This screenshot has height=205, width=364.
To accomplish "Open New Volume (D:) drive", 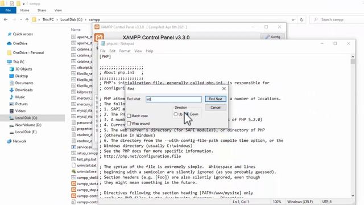I will click(28, 125).
